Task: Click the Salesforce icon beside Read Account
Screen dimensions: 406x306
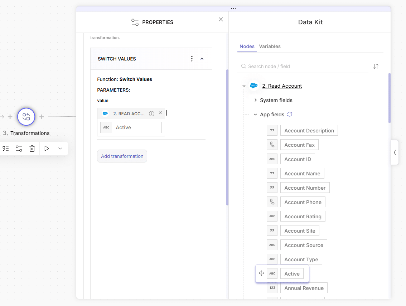Action: (254, 86)
